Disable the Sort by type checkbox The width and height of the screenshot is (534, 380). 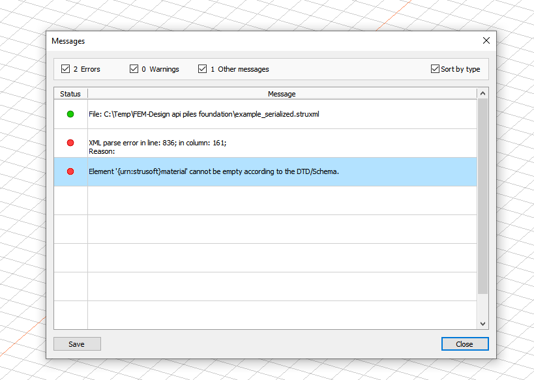click(435, 69)
